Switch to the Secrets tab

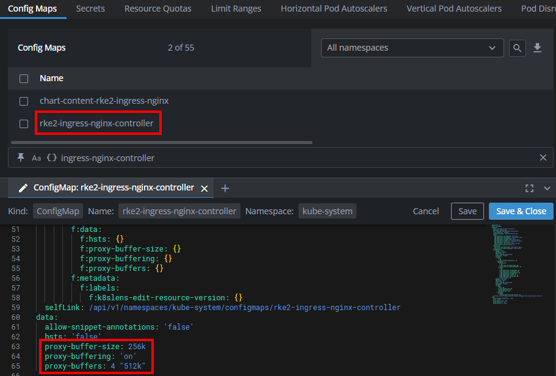pyautogui.click(x=90, y=9)
